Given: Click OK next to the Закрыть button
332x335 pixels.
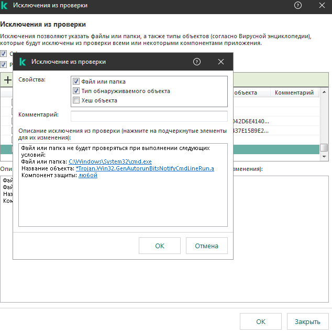Looking at the screenshot, I should [x=260, y=321].
